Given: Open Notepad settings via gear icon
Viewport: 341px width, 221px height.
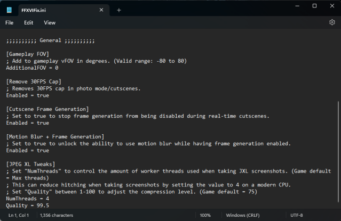Looking at the screenshot, I should pos(332,22).
